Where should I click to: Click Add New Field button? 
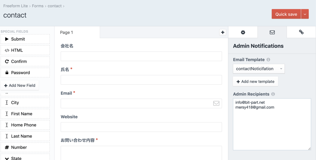20,86
